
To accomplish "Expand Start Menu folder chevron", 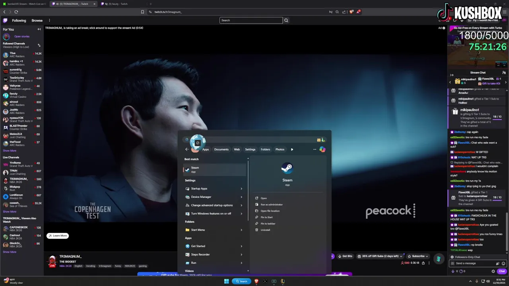I will click(241, 230).
